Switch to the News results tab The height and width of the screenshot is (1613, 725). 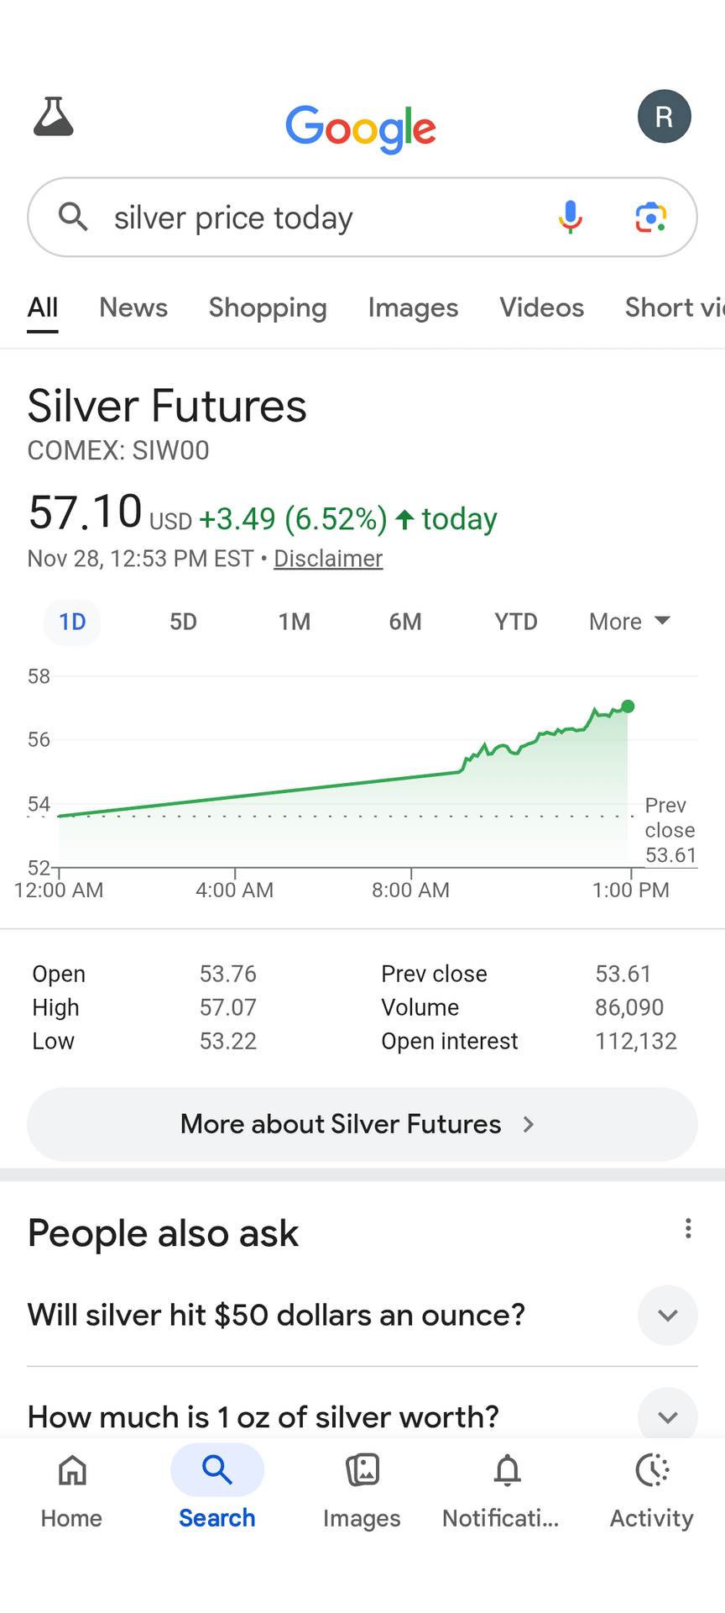click(133, 307)
